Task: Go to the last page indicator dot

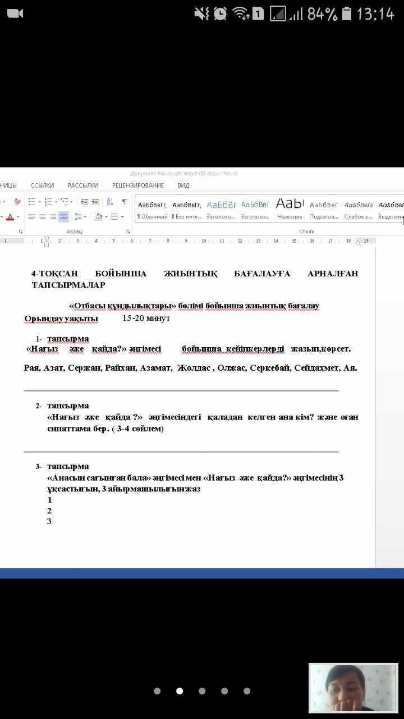Action: click(247, 691)
